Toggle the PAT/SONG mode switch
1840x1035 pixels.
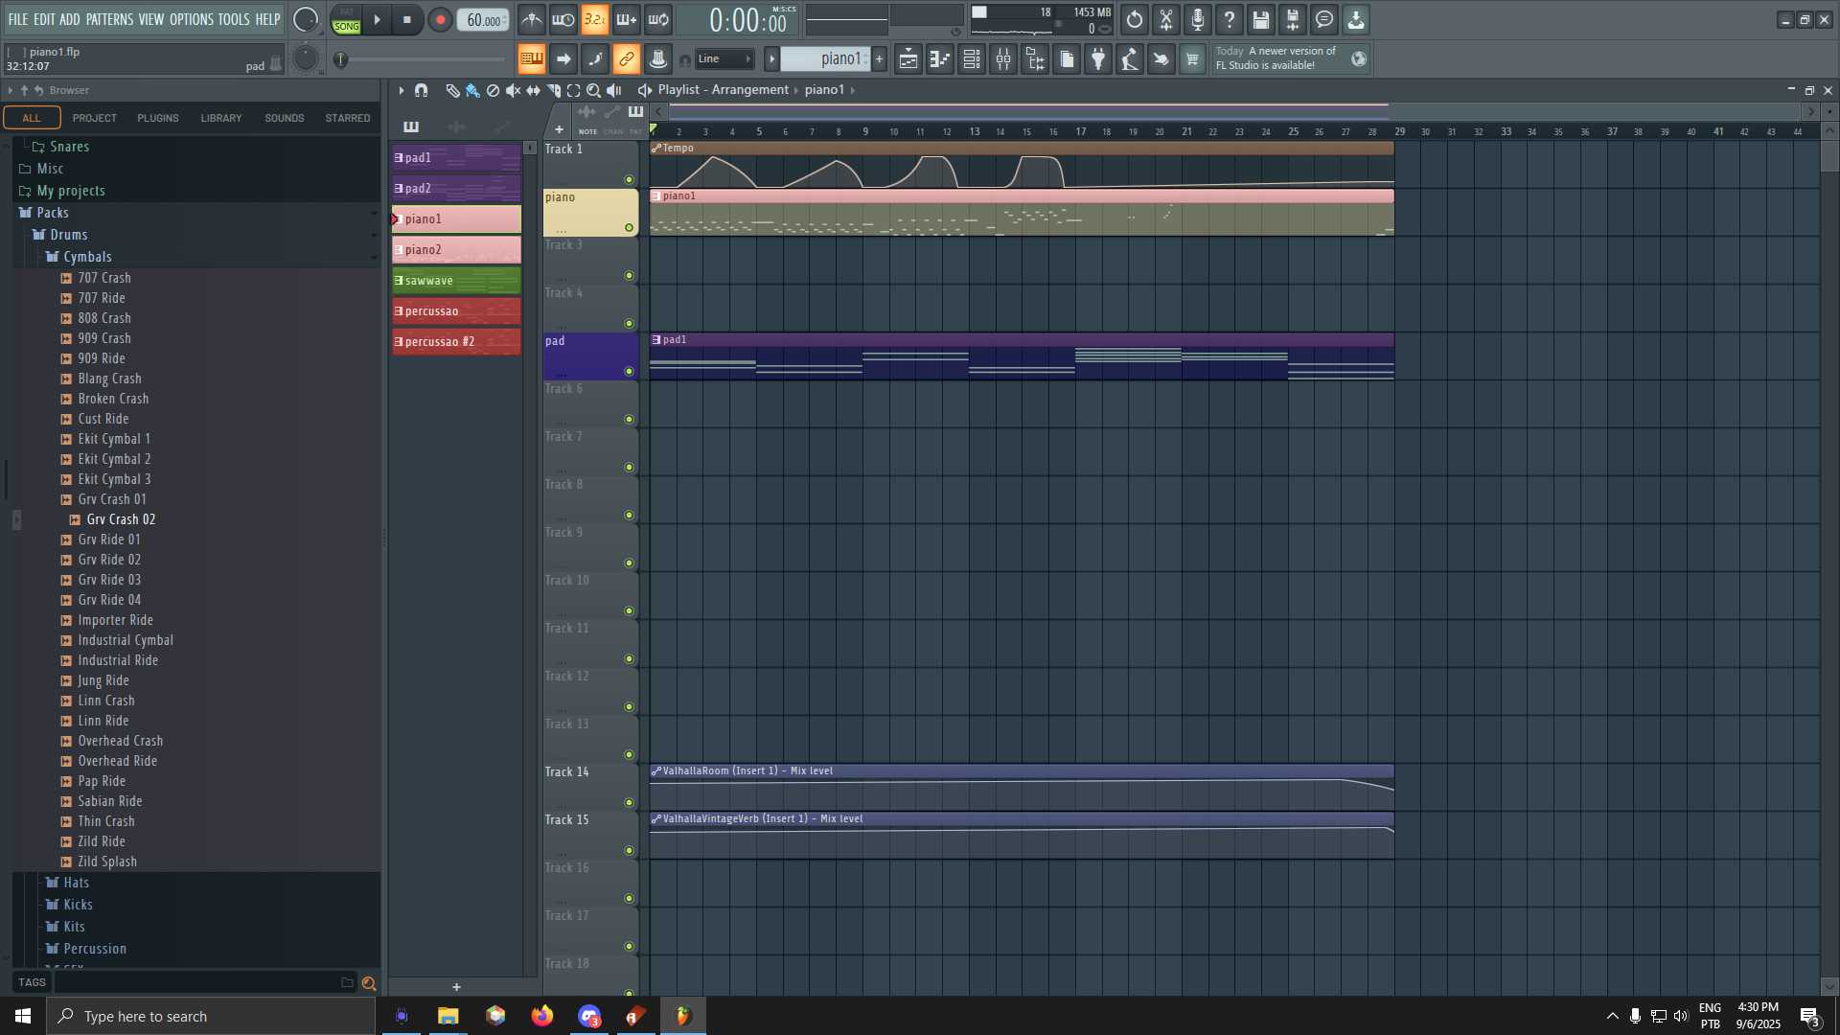pyautogui.click(x=346, y=19)
